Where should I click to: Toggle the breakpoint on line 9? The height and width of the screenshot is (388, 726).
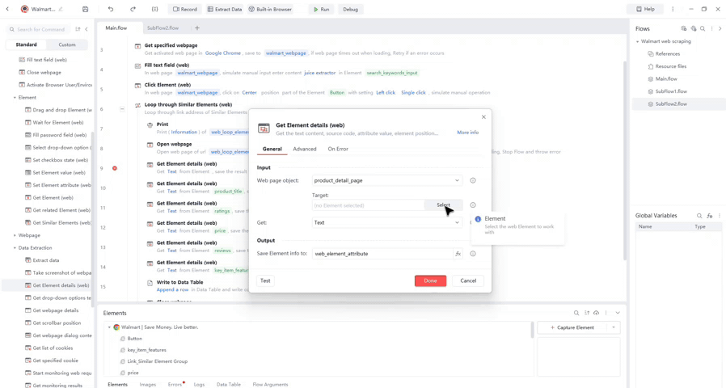pos(114,168)
